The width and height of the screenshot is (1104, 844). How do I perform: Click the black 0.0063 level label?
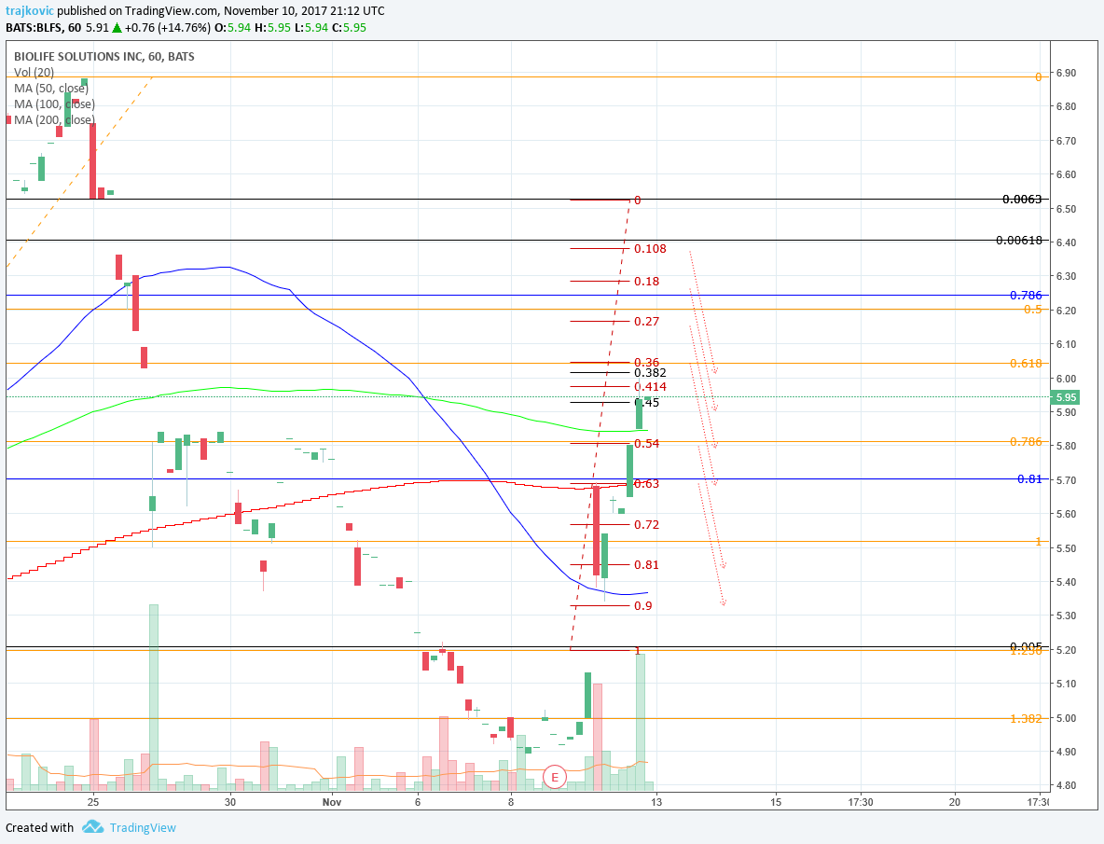[x=1022, y=200]
